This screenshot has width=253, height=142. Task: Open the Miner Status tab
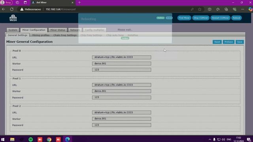tap(58, 30)
